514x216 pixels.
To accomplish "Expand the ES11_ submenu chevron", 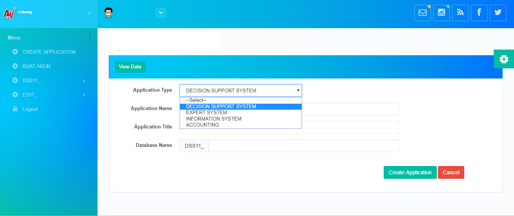I will [84, 95].
